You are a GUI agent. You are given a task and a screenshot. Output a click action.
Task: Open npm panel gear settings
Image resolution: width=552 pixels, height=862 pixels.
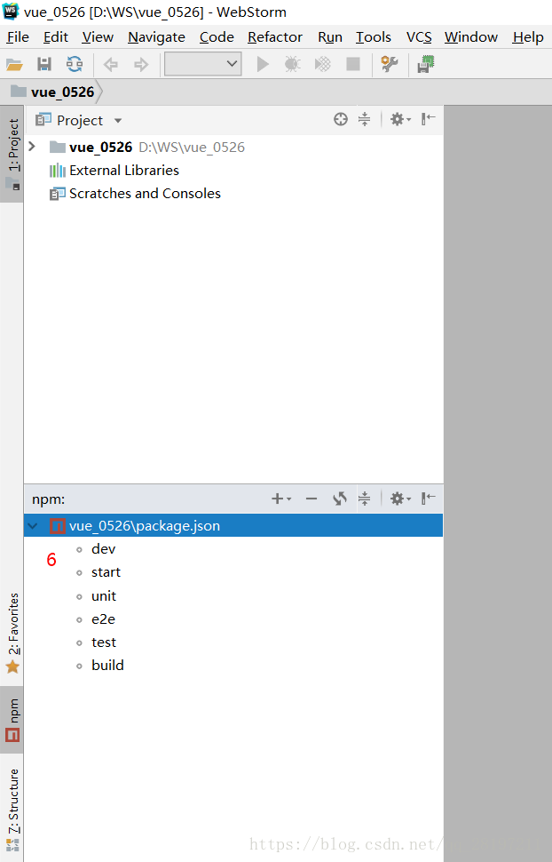[x=400, y=499]
